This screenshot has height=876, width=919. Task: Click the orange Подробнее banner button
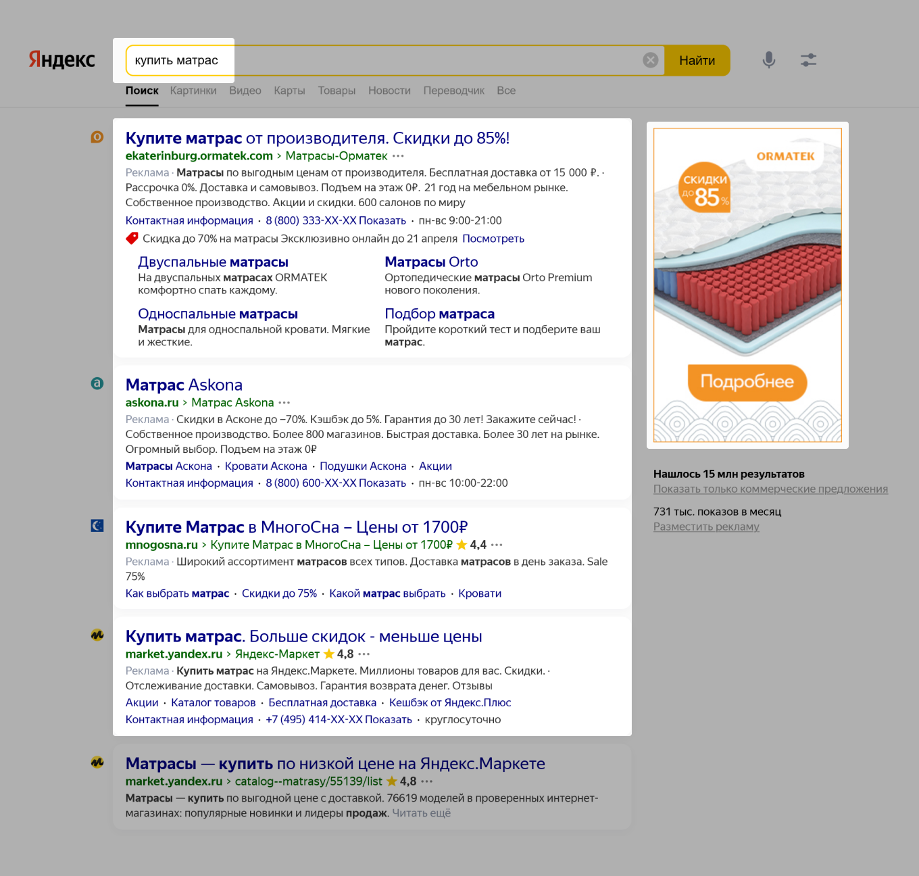pyautogui.click(x=747, y=382)
